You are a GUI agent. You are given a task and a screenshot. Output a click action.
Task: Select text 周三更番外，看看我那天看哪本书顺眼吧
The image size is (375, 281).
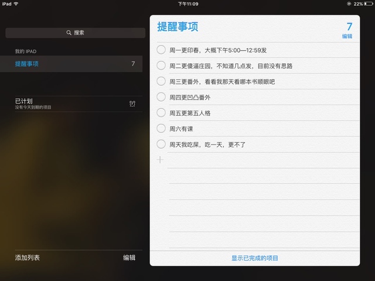(x=222, y=82)
